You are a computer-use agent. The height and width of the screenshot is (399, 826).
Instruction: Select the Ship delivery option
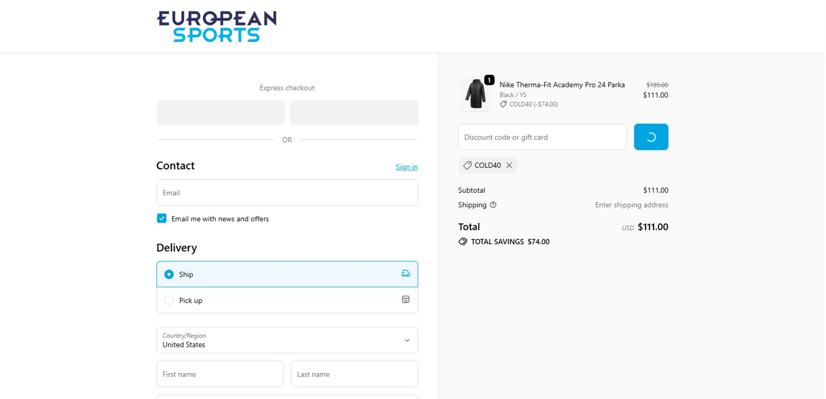(x=287, y=274)
